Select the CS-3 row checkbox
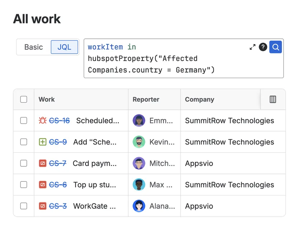Screen dimensions: 298x251 point(24,206)
